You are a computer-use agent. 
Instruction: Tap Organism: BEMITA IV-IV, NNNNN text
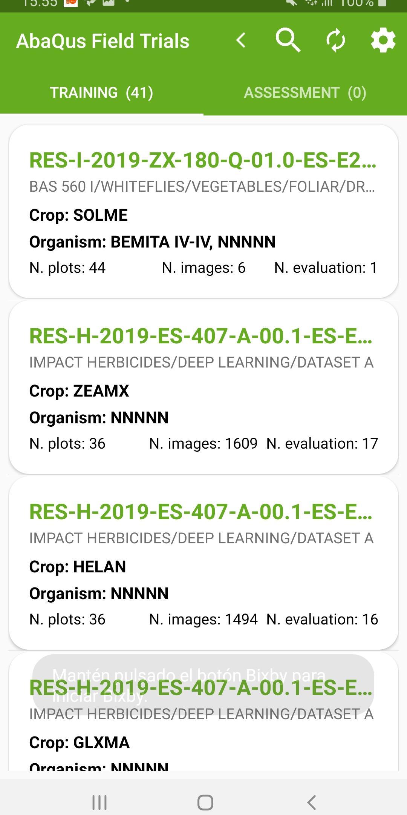point(152,242)
